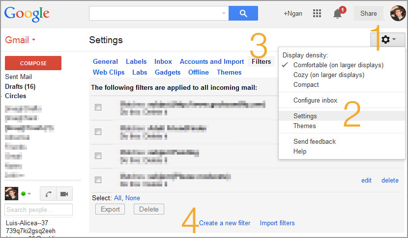Open the settings gear menu
This screenshot has width=408, height=238.
coord(388,39)
